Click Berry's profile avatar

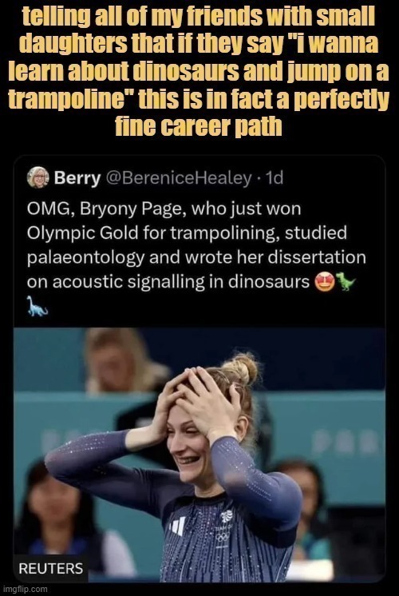(x=38, y=177)
